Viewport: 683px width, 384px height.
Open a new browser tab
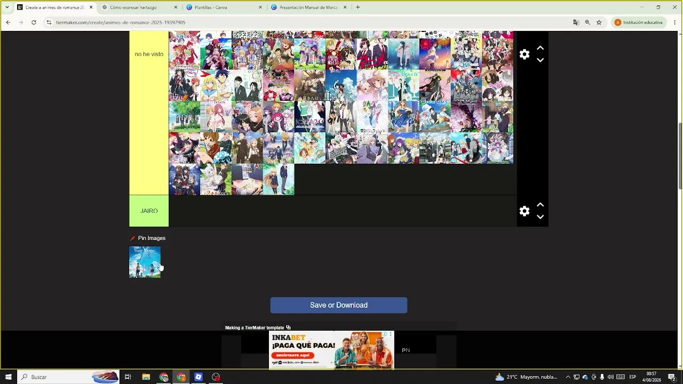[x=358, y=7]
